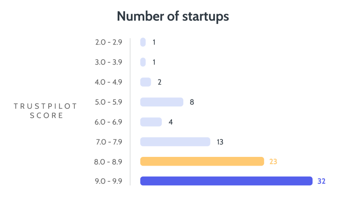Click the purple 9.0 - 9.9 bar
Screen dimensions: 346x200
tap(226, 181)
